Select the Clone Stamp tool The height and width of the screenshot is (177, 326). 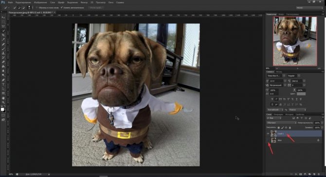(3, 53)
